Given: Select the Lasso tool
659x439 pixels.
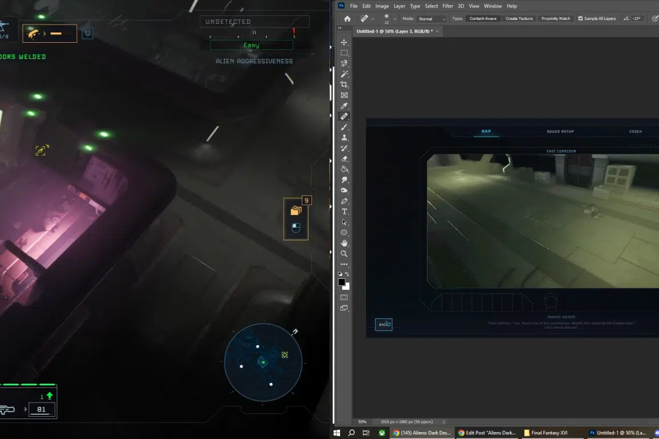Looking at the screenshot, I should point(344,63).
